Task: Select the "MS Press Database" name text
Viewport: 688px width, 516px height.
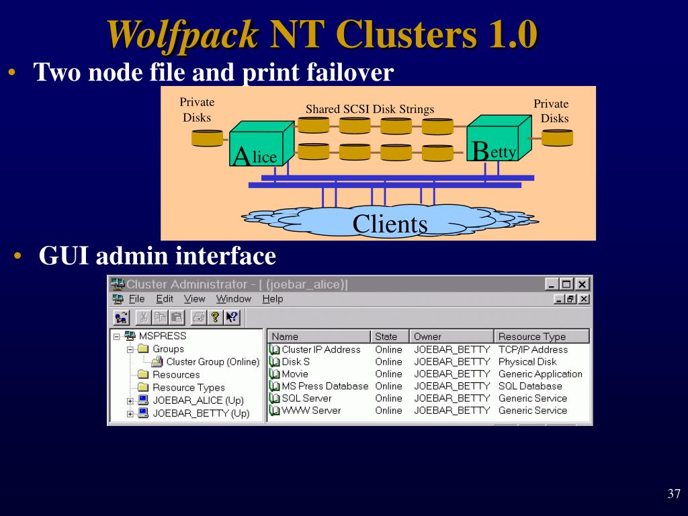Action: tap(325, 386)
